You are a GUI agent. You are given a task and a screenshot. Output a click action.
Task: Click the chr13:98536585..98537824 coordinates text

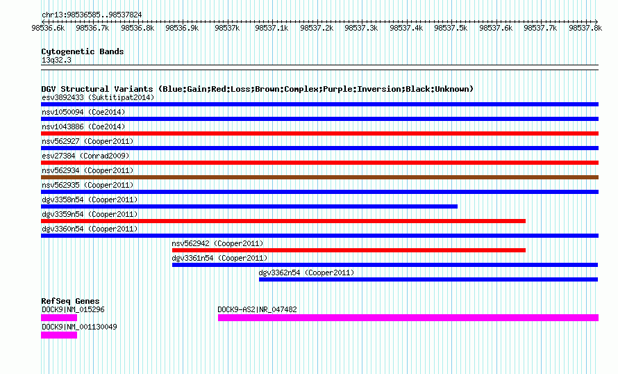pos(92,15)
